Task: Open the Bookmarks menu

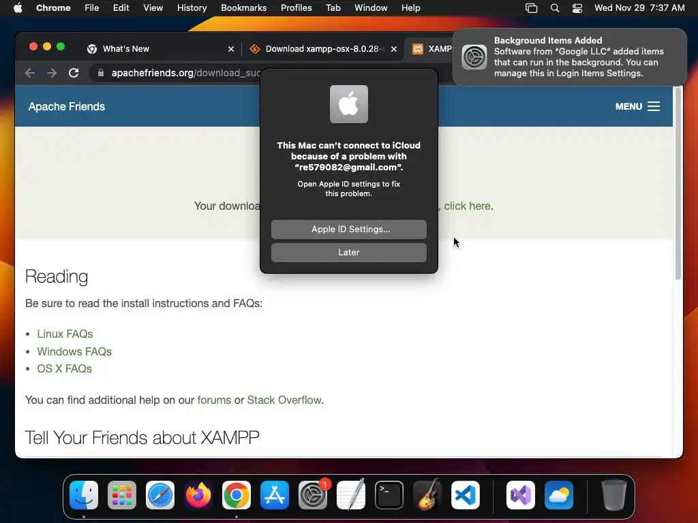Action: click(x=243, y=8)
